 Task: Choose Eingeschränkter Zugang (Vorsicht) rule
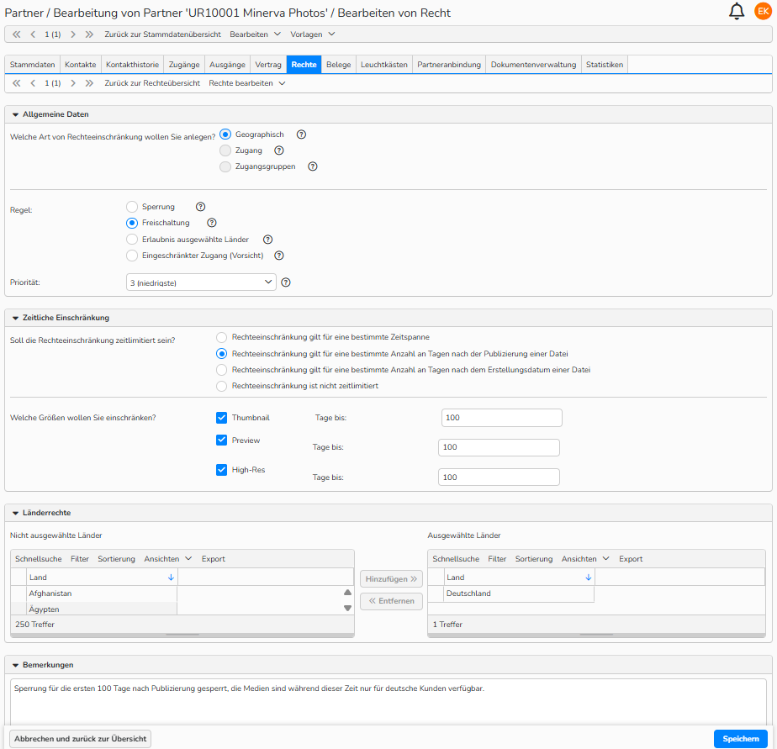point(132,256)
